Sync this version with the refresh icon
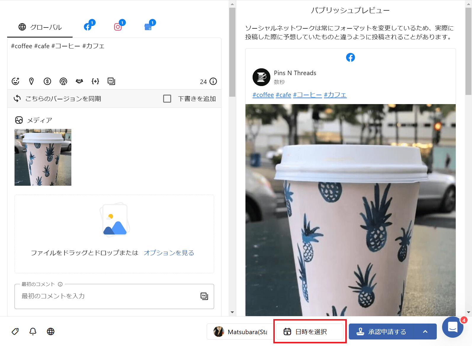The height and width of the screenshot is (346, 472). (17, 98)
